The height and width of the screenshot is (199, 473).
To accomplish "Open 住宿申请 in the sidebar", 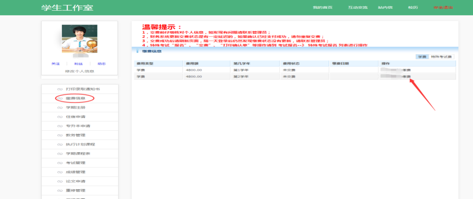I will (x=76, y=117).
